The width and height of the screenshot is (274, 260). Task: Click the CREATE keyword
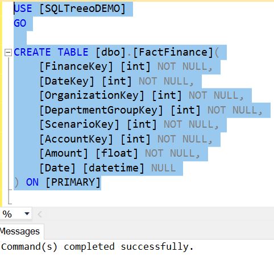32,52
